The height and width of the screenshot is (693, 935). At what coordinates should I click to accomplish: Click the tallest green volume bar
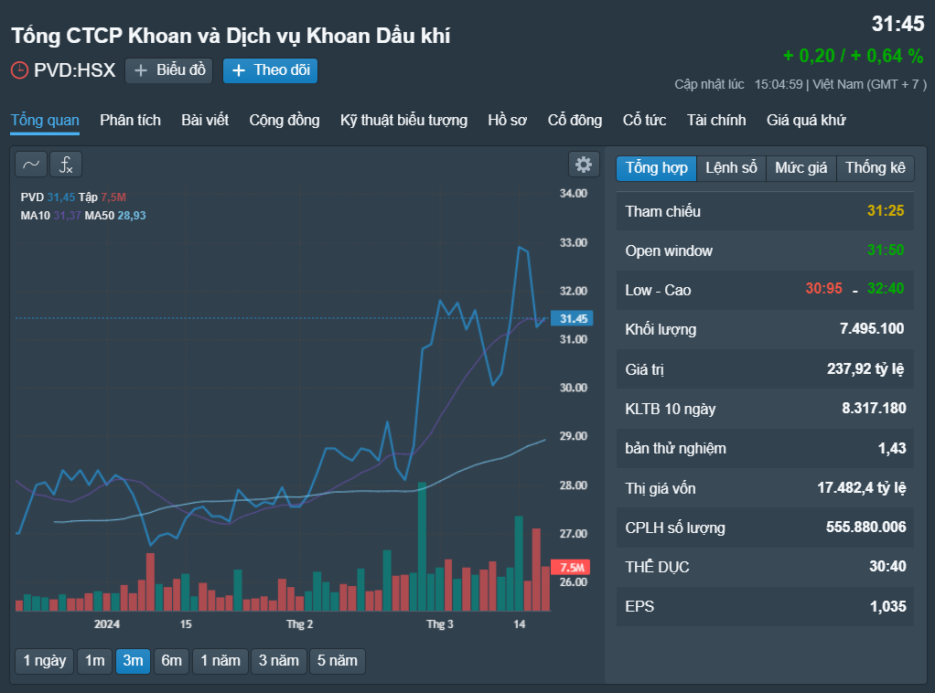click(422, 547)
